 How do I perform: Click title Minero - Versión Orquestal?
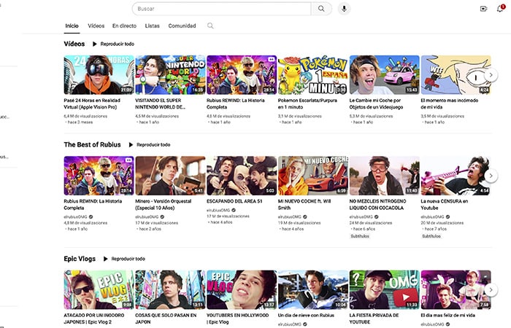point(164,205)
